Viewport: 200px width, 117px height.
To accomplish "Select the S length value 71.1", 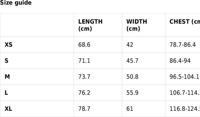I will pos(84,61).
